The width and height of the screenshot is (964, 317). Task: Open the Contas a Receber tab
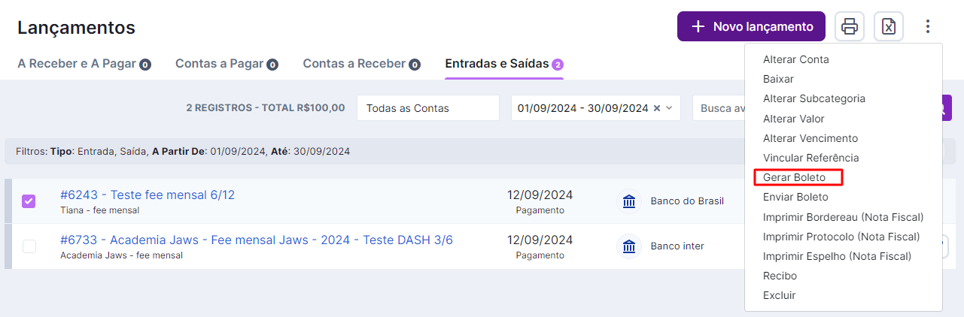click(x=361, y=64)
